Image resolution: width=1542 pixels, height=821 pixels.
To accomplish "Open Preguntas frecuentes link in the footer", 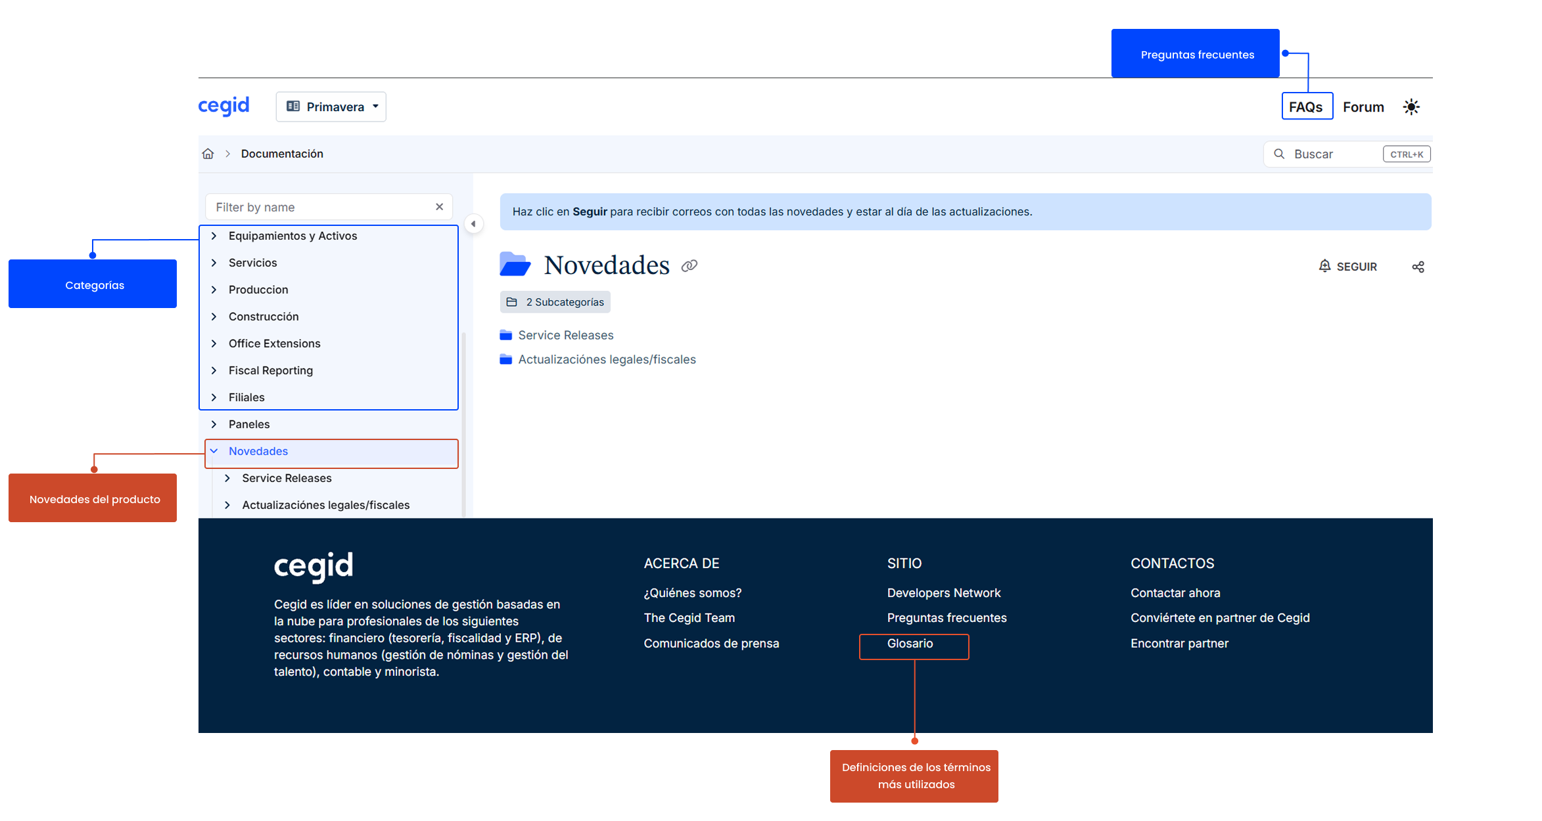I will pyautogui.click(x=946, y=618).
